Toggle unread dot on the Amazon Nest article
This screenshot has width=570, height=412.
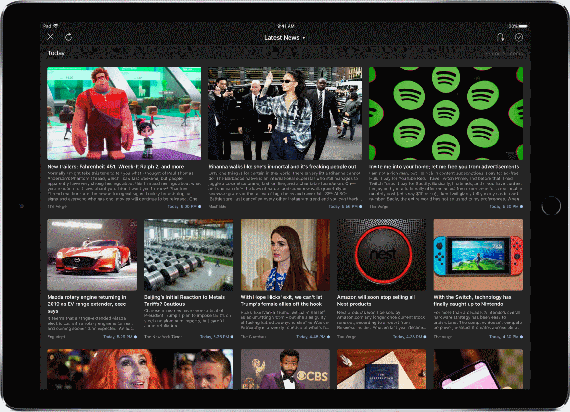point(425,337)
